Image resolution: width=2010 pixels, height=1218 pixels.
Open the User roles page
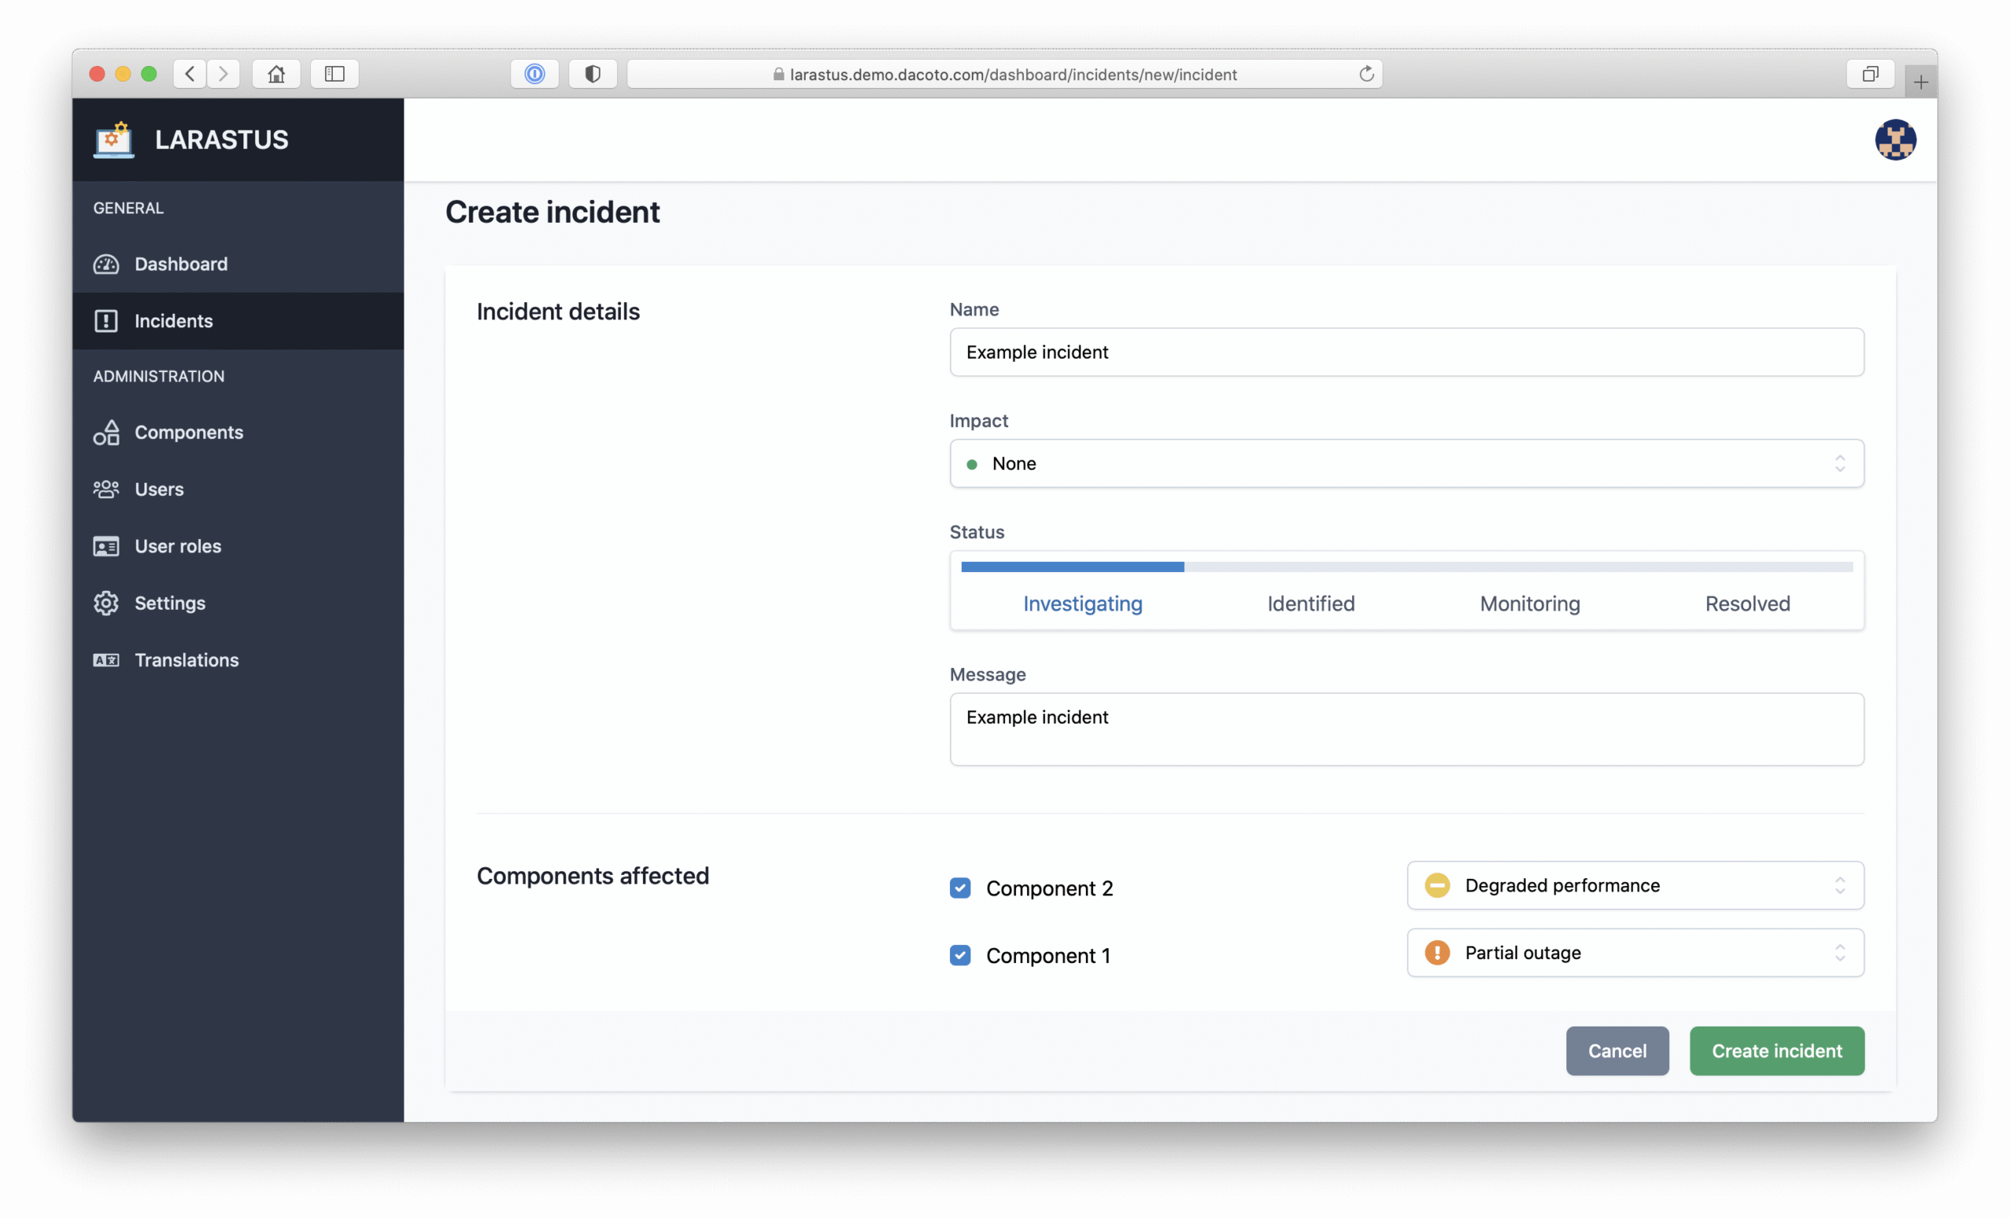pos(176,546)
